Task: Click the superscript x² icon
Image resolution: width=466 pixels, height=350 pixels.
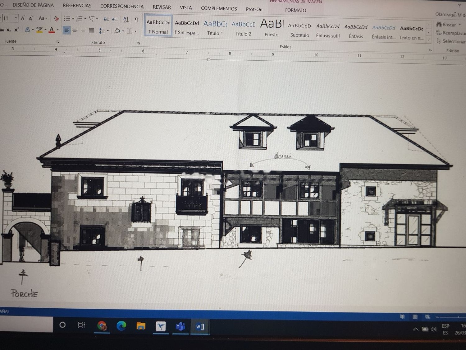Action: [16, 30]
